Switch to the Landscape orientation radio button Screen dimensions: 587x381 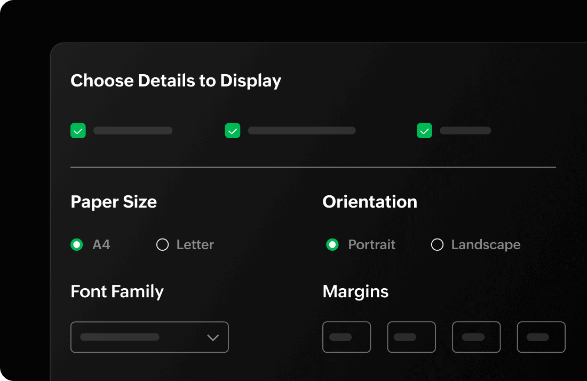tap(437, 245)
